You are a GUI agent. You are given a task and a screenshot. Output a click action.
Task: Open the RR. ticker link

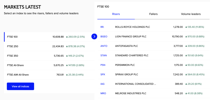(102, 27)
